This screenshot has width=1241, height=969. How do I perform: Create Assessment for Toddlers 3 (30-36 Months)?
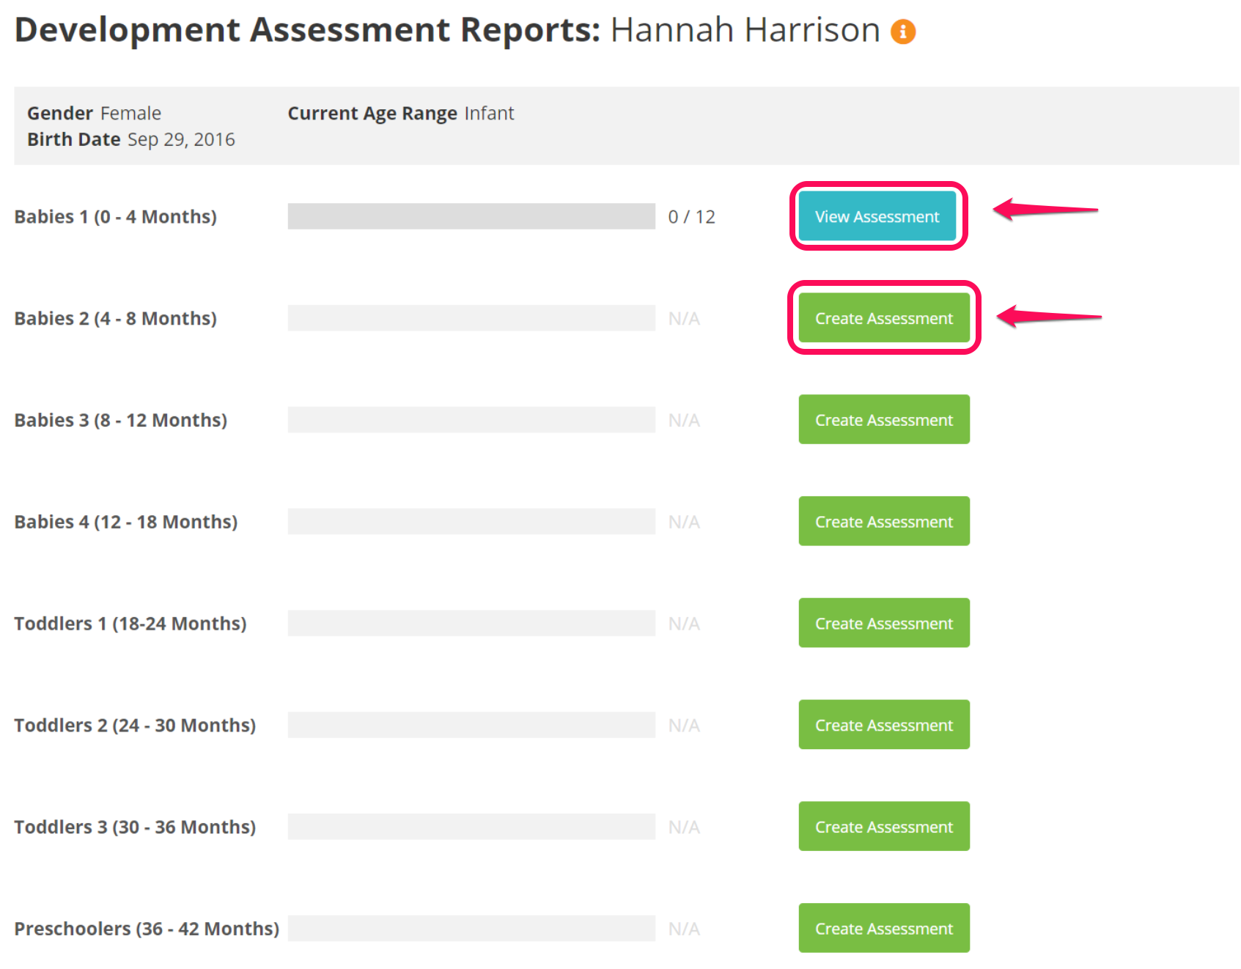(x=883, y=826)
